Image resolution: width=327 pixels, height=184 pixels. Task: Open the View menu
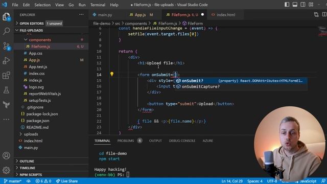(x=59, y=5)
